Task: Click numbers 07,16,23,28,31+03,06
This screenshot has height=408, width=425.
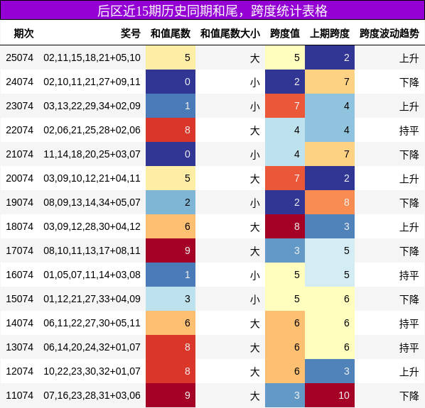Action: (92, 395)
